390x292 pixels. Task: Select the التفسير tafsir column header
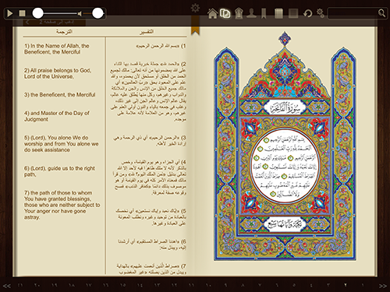[x=147, y=32]
